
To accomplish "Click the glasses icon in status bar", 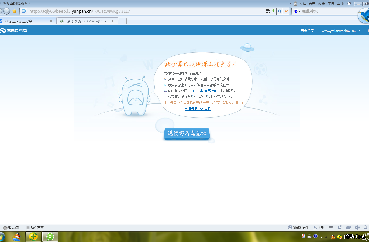I will [331, 227].
